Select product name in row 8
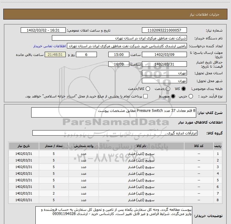231x224 pixels. pos(141,200)
